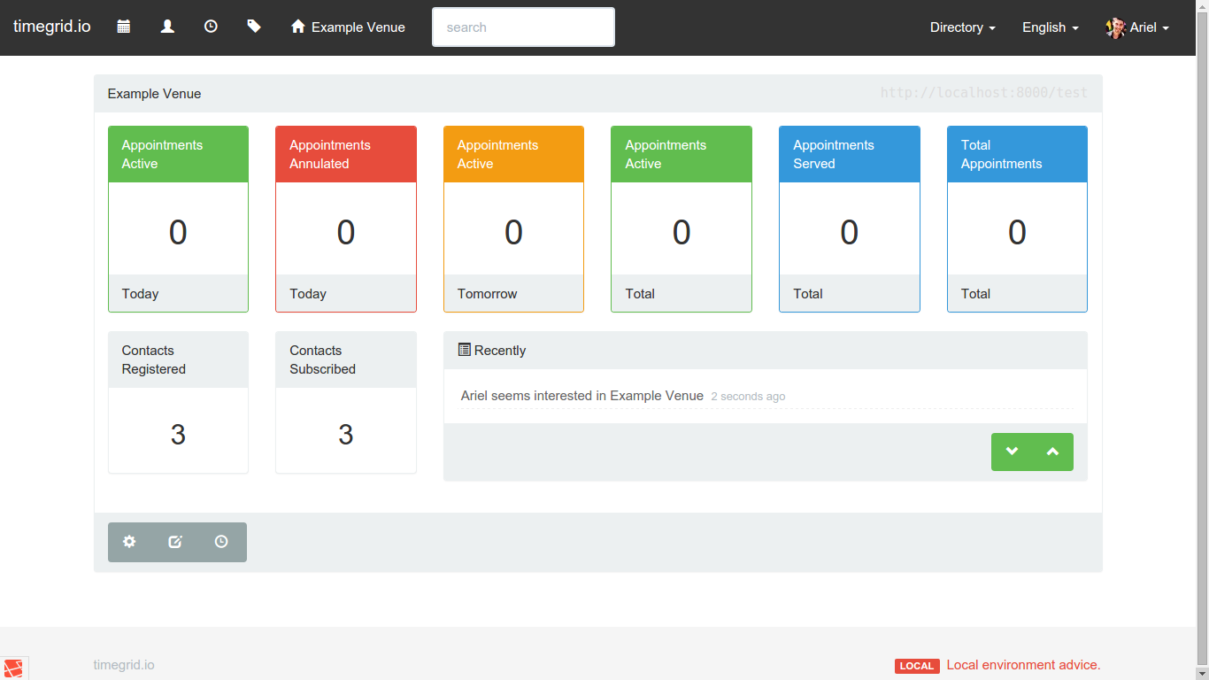1209x680 pixels.
Task: Click the Contacts Registered count
Action: point(178,435)
